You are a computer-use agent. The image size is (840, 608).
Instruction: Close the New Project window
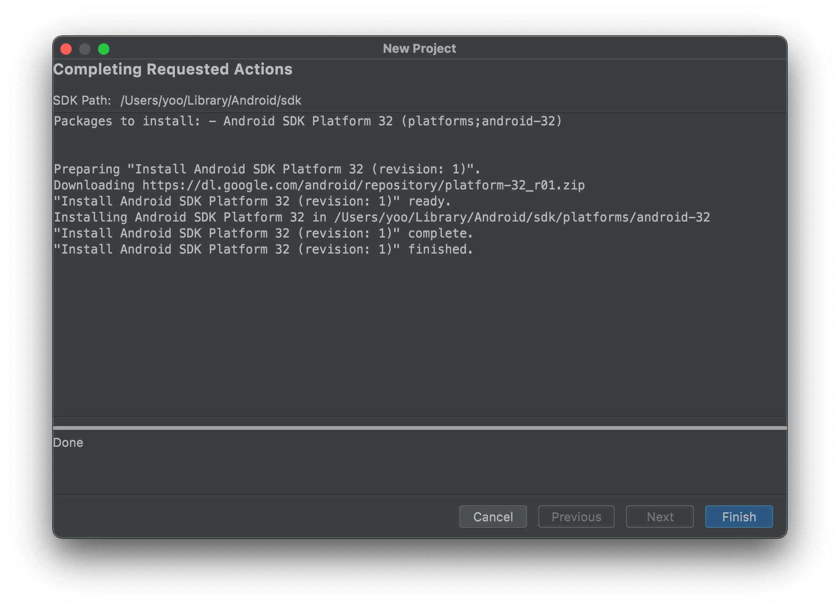pos(66,49)
